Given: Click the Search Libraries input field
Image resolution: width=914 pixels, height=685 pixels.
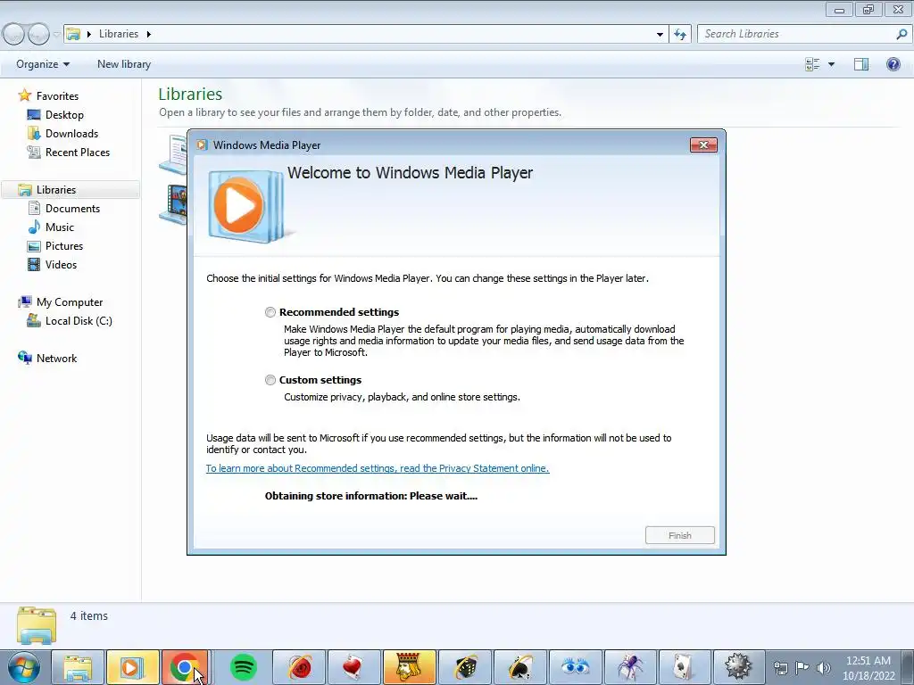Looking at the screenshot, I should [x=796, y=34].
